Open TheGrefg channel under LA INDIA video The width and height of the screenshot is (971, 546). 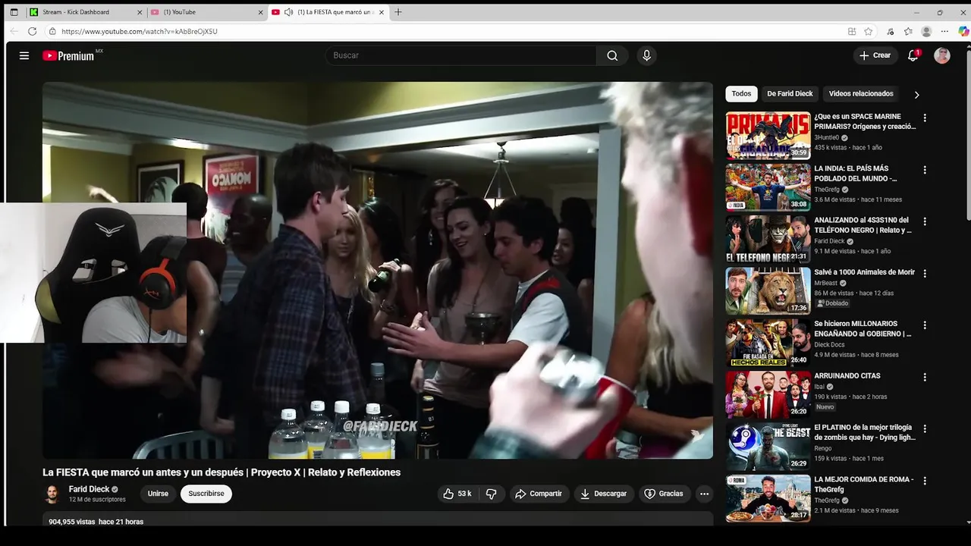tap(828, 189)
